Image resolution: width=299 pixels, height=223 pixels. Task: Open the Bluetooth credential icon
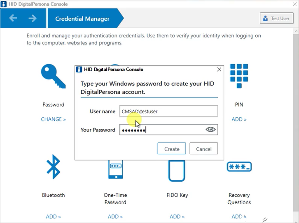click(x=53, y=167)
